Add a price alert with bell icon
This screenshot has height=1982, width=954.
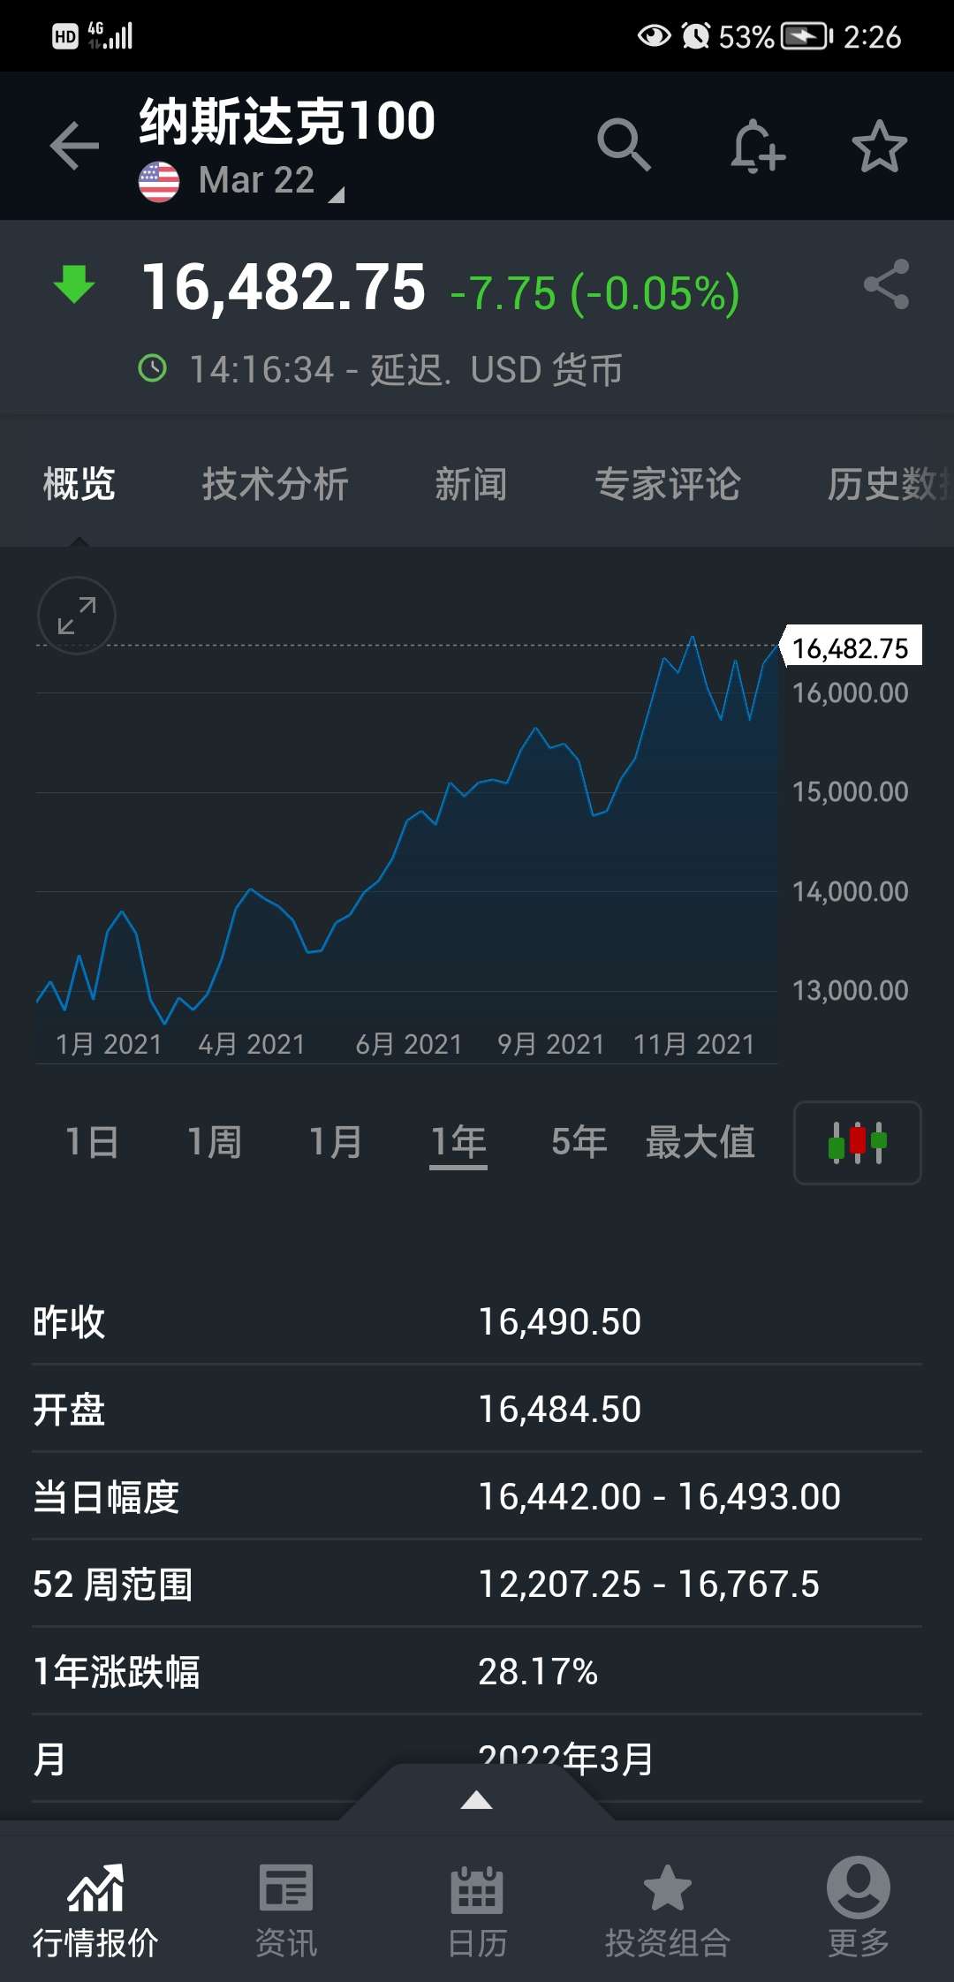coord(757,146)
